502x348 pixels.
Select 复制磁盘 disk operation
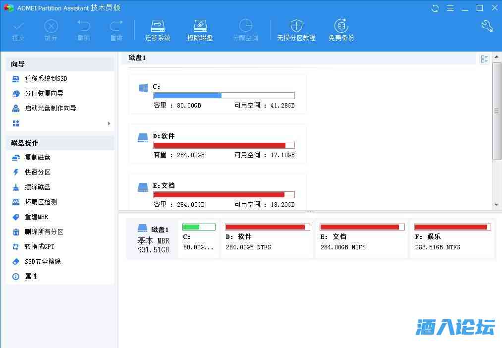38,157
